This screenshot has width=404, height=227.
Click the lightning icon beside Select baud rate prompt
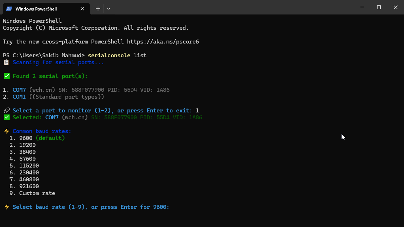click(x=7, y=207)
